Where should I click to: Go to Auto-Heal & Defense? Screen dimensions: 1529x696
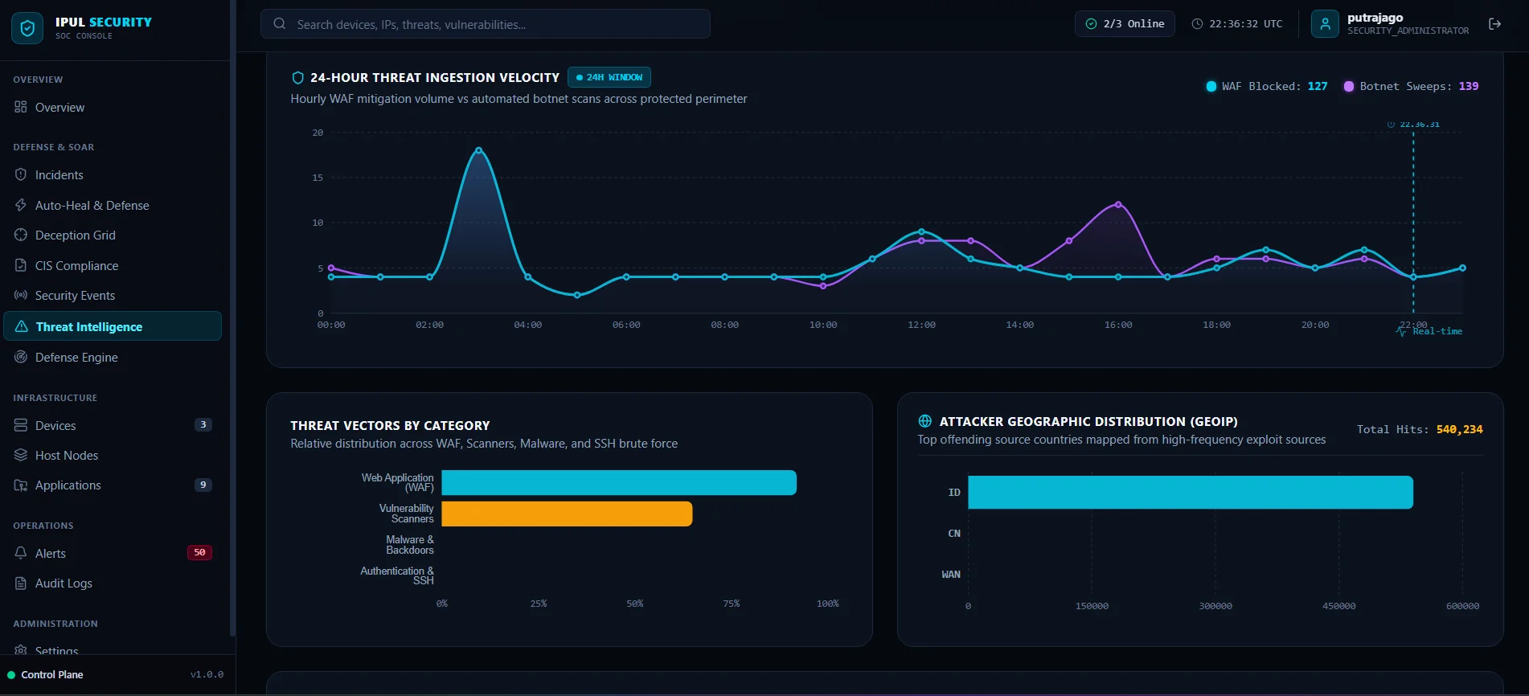click(x=113, y=205)
